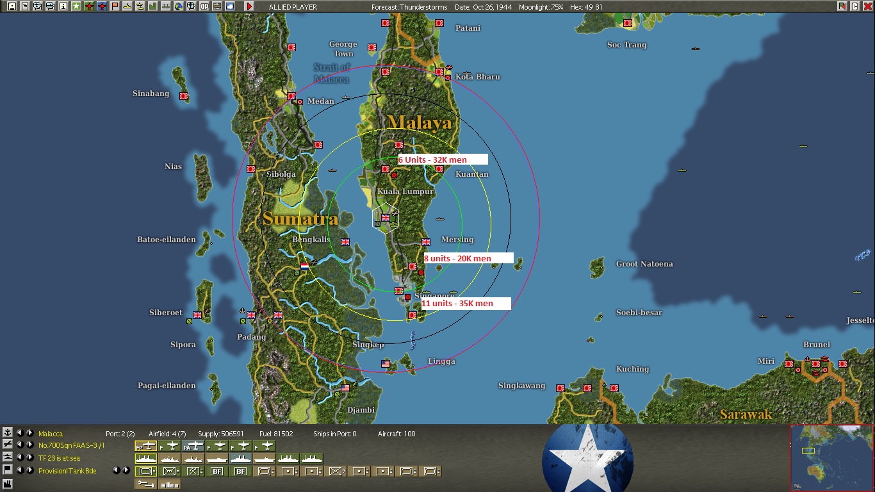Screen dimensions: 875x492
Task: Open the No.700 Sqn FAA S-3 /1 link
Action: click(x=71, y=445)
